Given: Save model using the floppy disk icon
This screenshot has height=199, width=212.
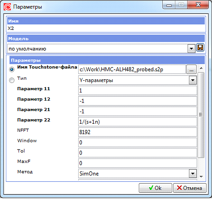Looking at the screenshot, I should click(200, 48).
